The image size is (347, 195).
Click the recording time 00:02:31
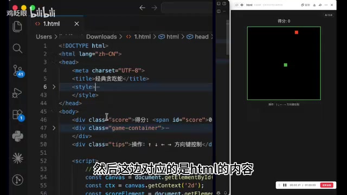[295, 185]
